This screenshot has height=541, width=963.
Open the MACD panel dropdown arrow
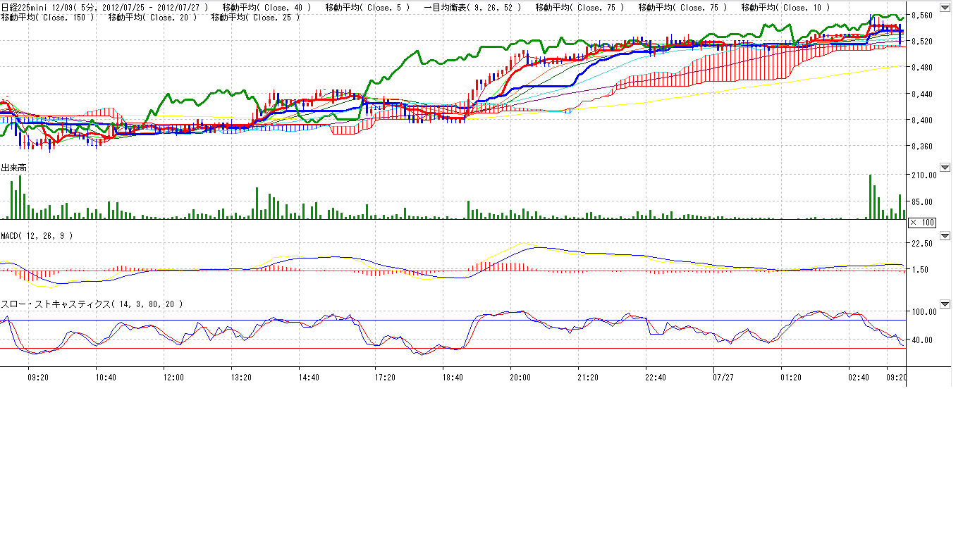tap(945, 236)
